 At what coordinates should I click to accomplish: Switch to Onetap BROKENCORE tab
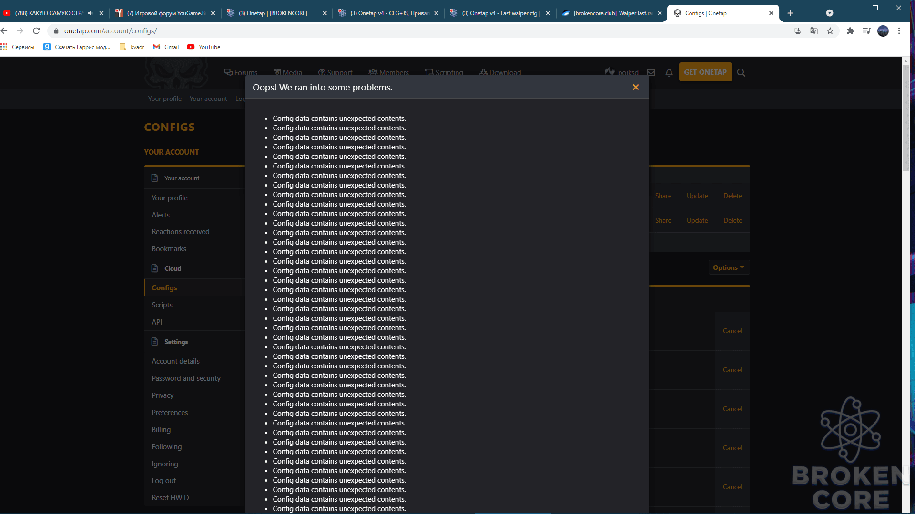tap(277, 13)
